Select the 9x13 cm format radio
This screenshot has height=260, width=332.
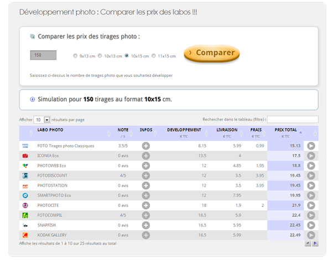[75, 56]
